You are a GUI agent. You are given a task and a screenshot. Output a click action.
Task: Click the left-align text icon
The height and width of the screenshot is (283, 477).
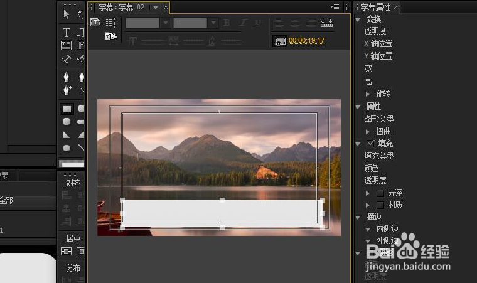[279, 23]
